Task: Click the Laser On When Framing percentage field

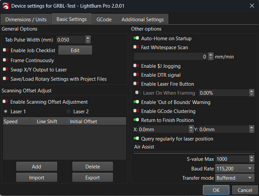Action: (224, 93)
